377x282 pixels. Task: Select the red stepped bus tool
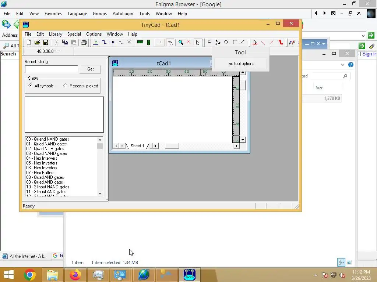click(280, 43)
